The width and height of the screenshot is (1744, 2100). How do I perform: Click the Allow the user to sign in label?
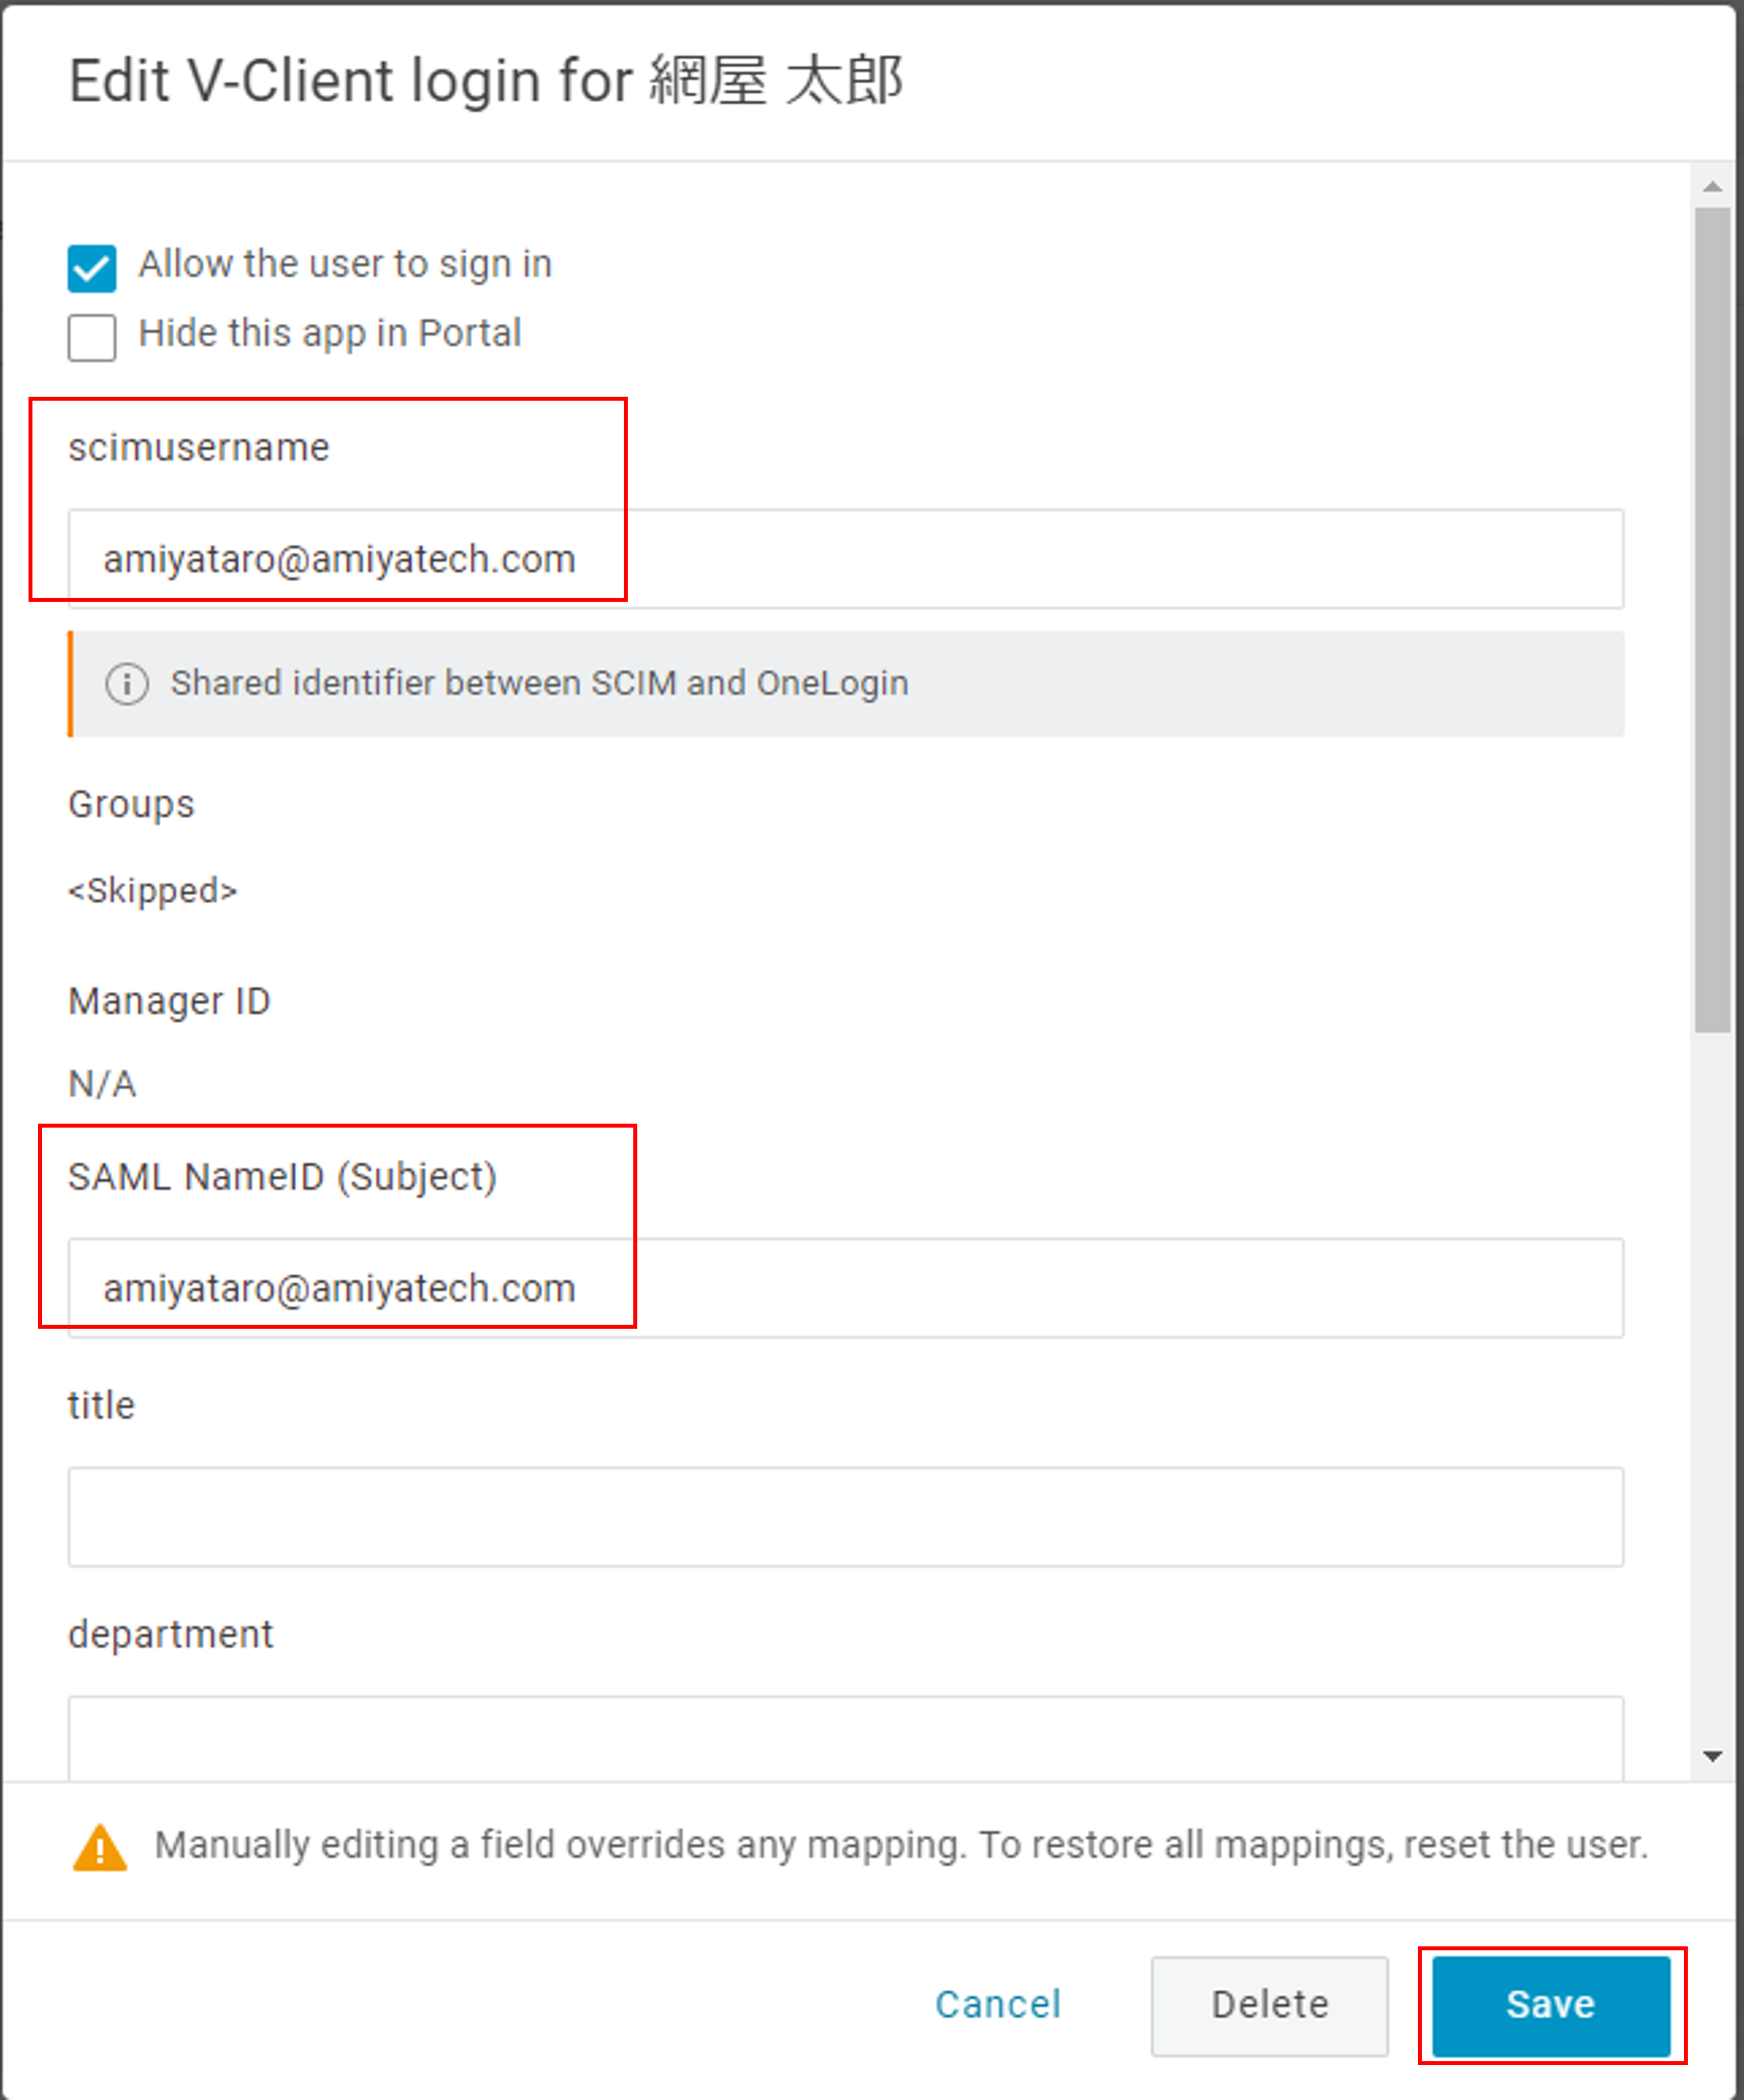click(345, 264)
